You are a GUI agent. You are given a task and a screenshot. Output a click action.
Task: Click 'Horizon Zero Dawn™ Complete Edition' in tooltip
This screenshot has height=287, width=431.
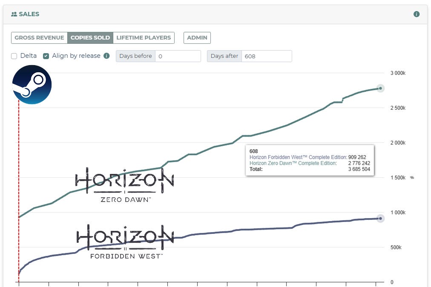click(x=293, y=163)
